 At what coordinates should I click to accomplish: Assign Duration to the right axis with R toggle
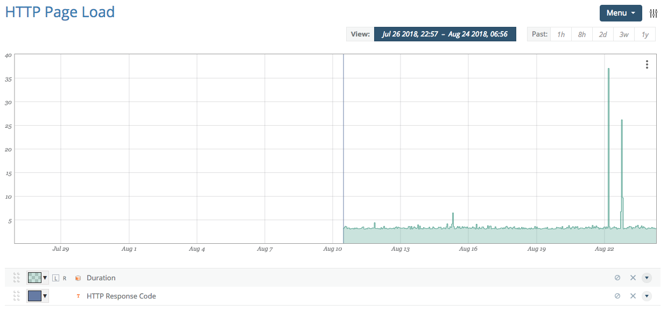64,278
